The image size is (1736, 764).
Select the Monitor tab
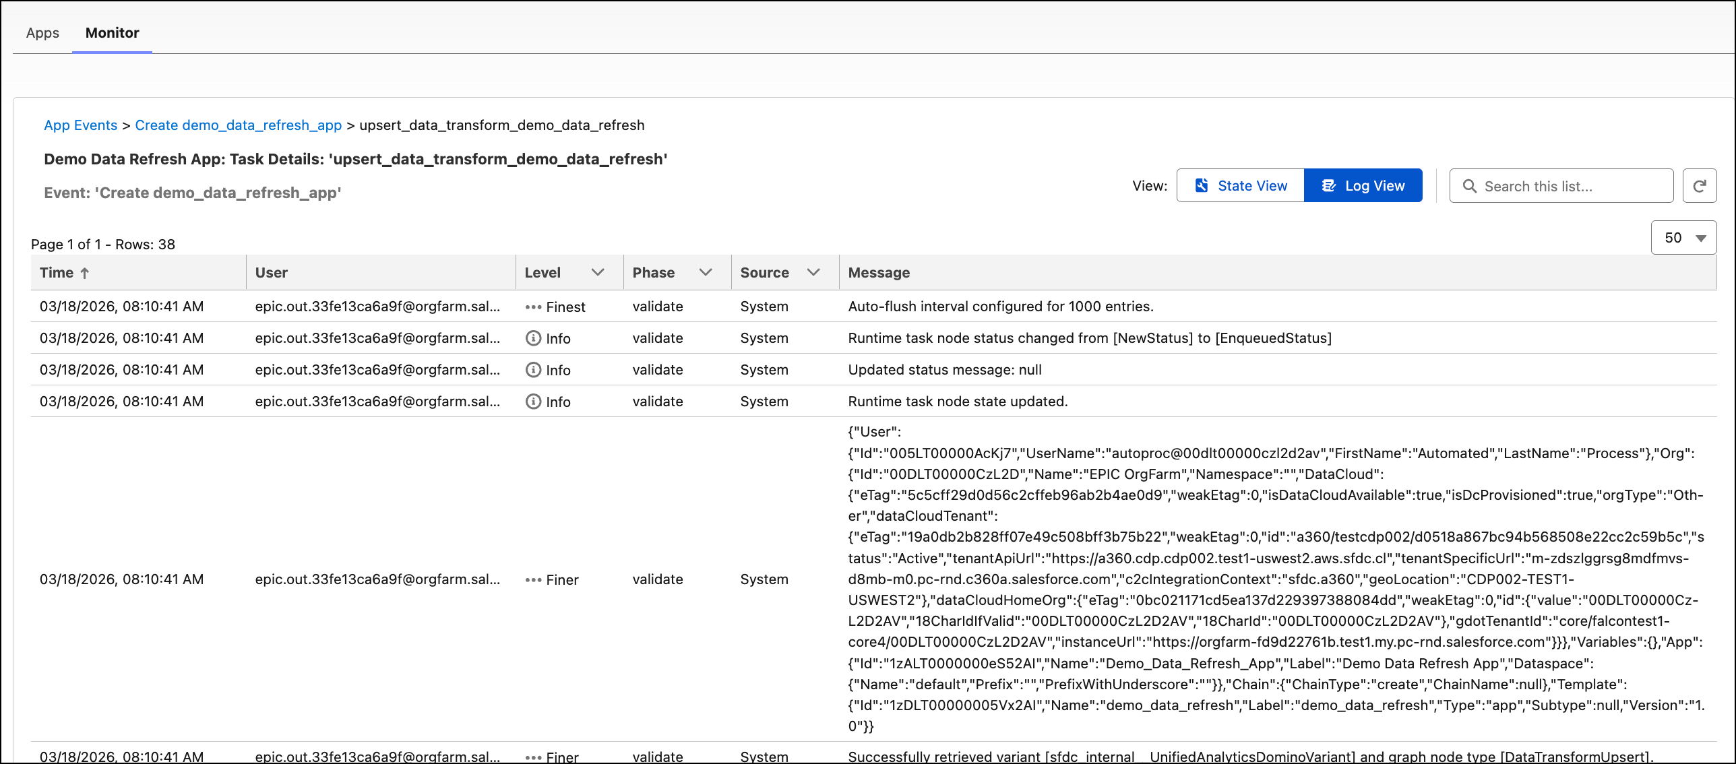(x=112, y=32)
